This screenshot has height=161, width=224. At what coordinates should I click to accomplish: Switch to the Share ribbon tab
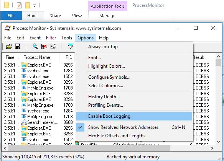56,16
